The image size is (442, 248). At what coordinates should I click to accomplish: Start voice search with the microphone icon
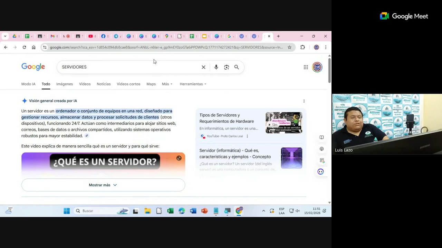pos(216,67)
